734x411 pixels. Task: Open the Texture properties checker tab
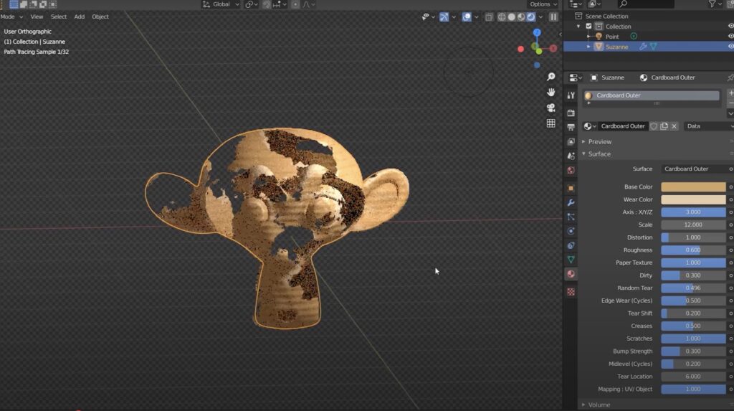pyautogui.click(x=571, y=292)
